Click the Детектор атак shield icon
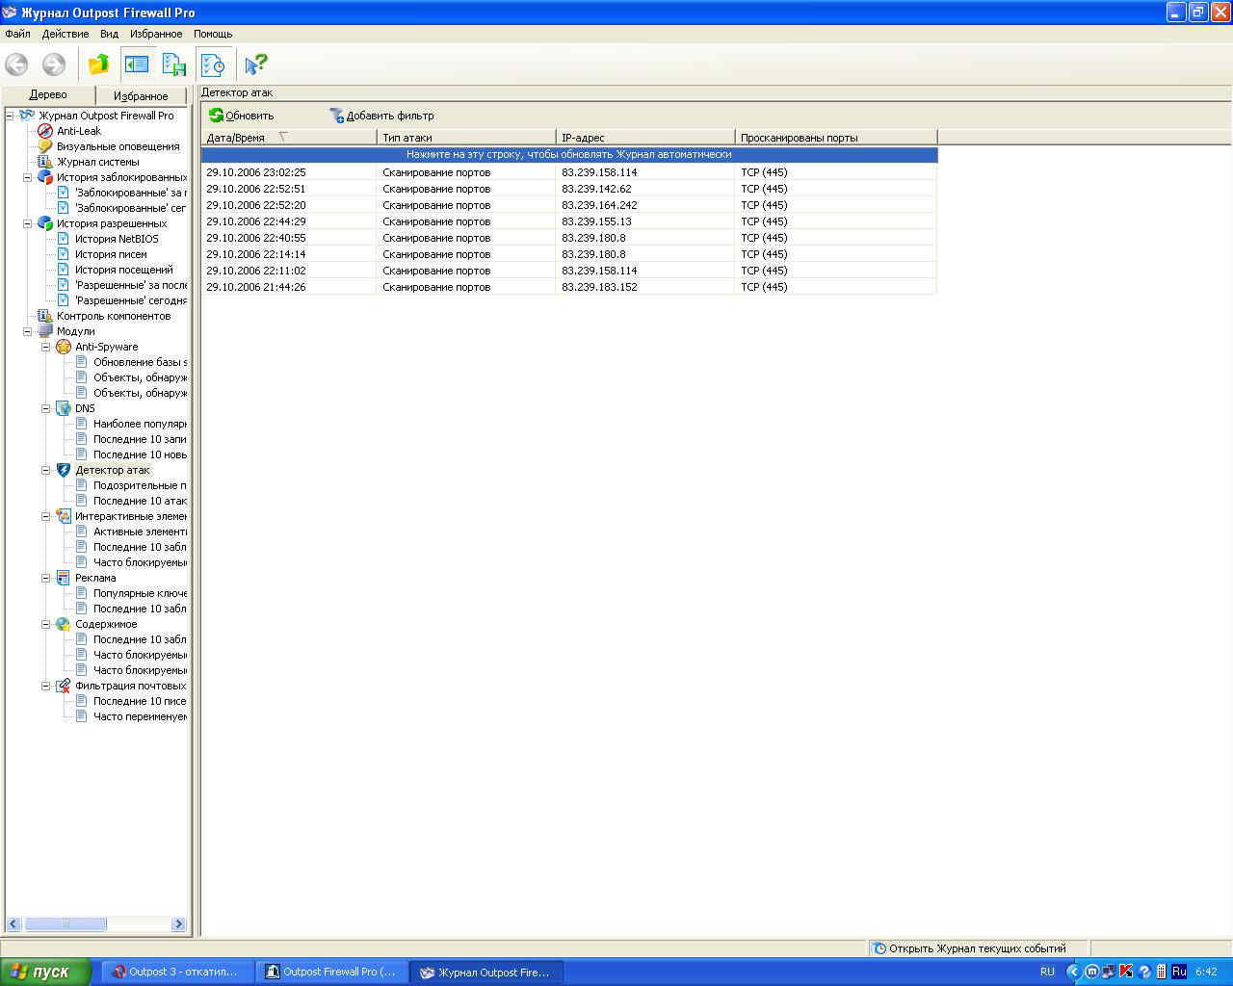The width and height of the screenshot is (1233, 986). [x=64, y=470]
